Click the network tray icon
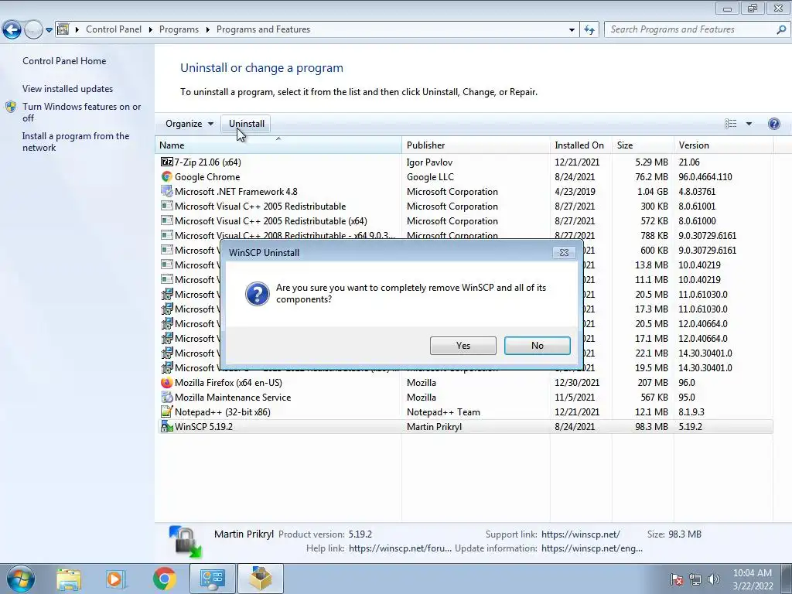The image size is (792, 594). click(x=695, y=579)
